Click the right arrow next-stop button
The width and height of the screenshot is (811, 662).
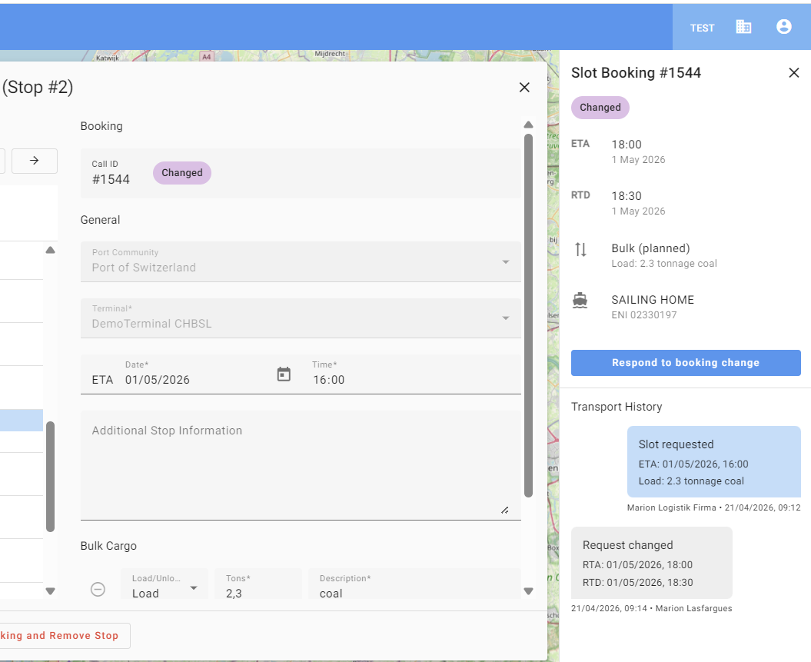coord(34,161)
